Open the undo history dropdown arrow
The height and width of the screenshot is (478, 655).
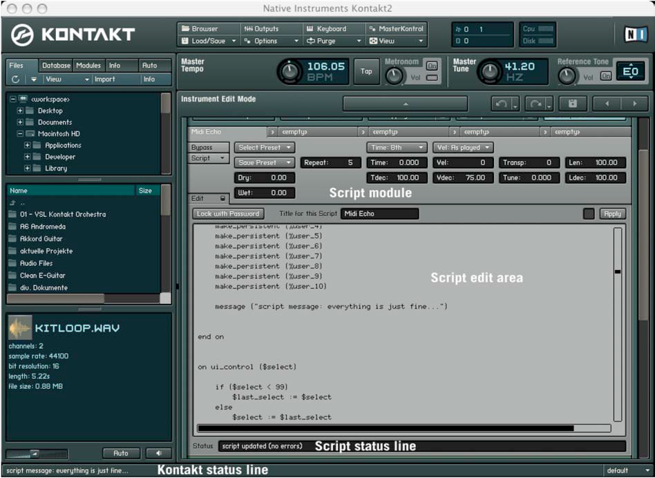(x=515, y=104)
